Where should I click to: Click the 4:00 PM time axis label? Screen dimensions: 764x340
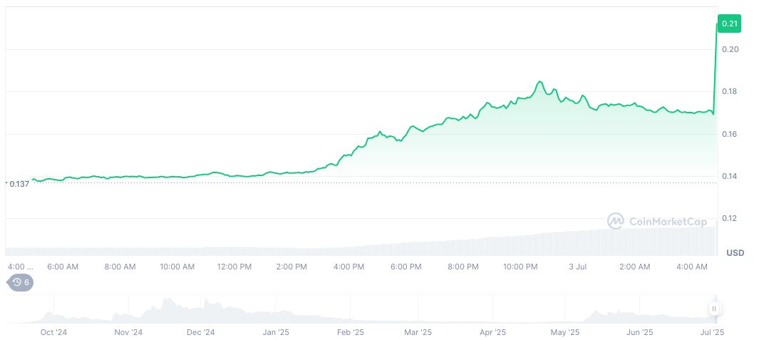pyautogui.click(x=349, y=267)
